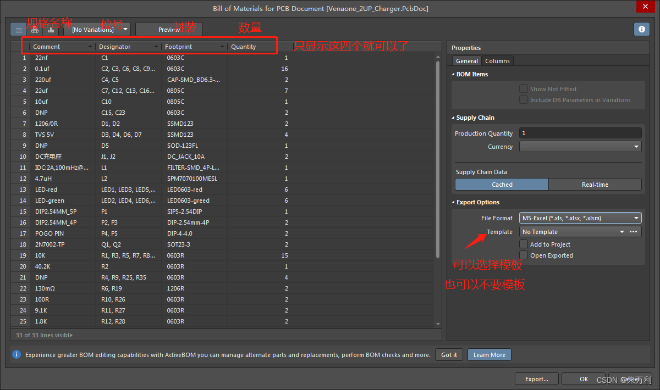Viewport: 660px width, 390px height.
Task: Switch to the base/component grouped view icon
Action: [35, 30]
